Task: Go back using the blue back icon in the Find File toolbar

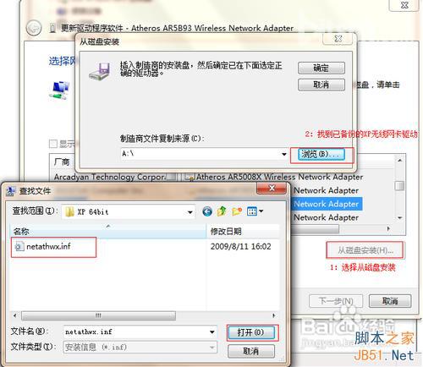Action: tap(207, 211)
